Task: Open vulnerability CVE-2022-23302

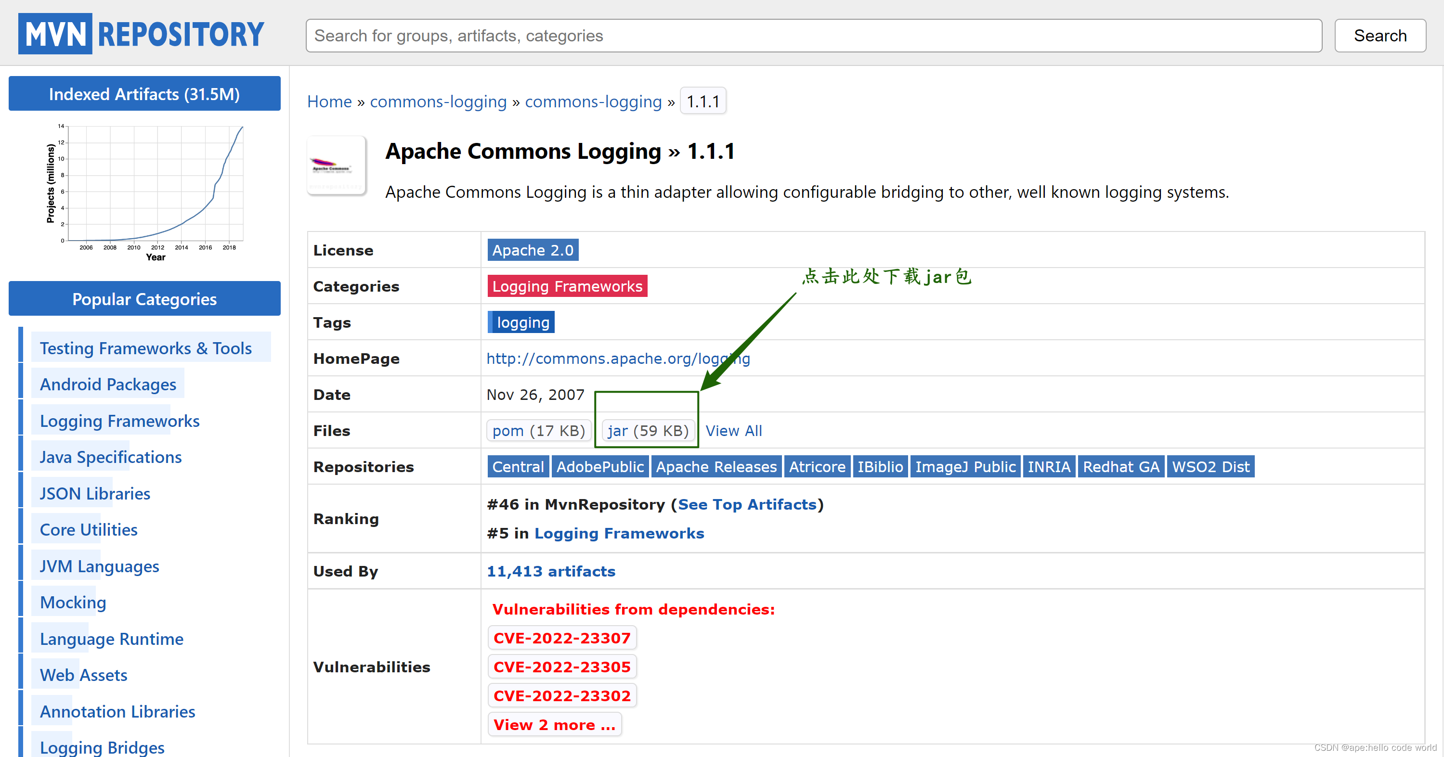Action: tap(562, 696)
